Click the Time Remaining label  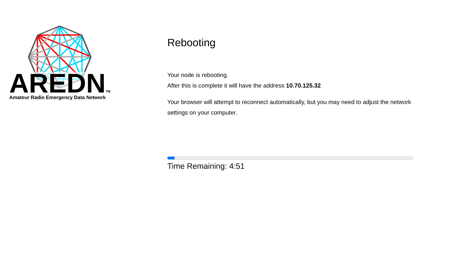coord(197,166)
